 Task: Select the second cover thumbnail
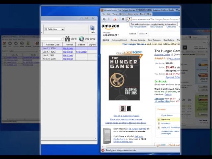129,109
